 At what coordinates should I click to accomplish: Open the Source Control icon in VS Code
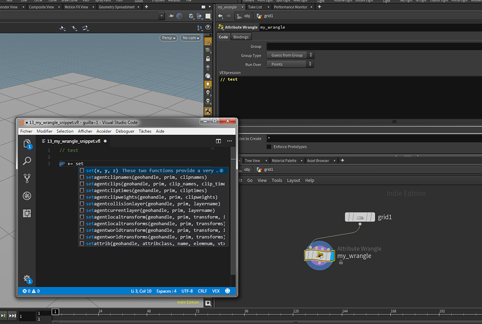pos(27,179)
